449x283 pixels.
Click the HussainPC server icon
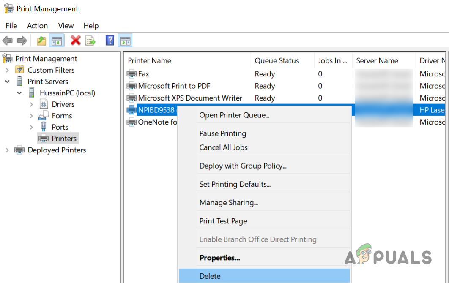coord(32,93)
